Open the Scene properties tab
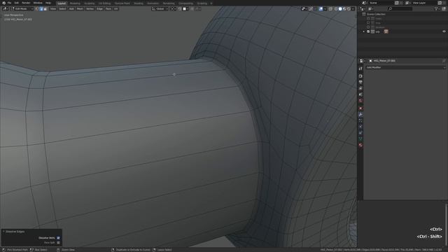The image size is (448, 252). [x=360, y=94]
